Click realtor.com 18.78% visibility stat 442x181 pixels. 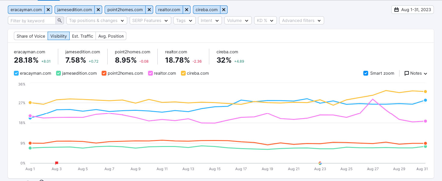[x=177, y=60]
